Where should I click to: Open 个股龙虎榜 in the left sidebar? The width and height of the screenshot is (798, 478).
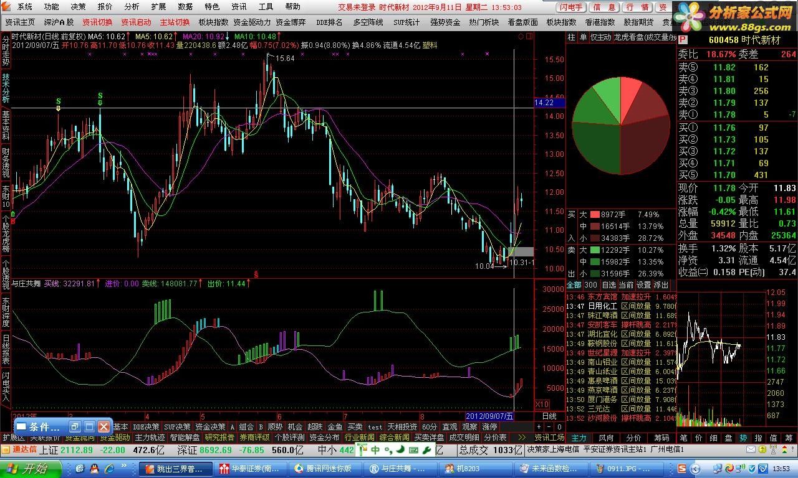tap(6, 233)
